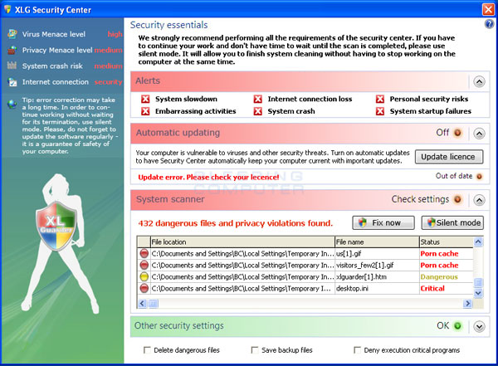Open help via the question mark icon
The width and height of the screenshot is (498, 366).
[x=489, y=24]
